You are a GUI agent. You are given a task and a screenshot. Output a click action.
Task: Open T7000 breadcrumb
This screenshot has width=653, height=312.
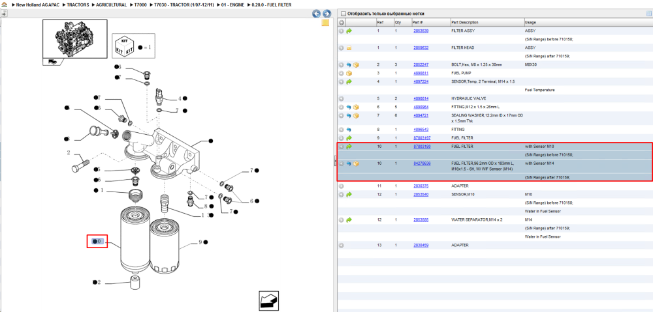tap(140, 5)
